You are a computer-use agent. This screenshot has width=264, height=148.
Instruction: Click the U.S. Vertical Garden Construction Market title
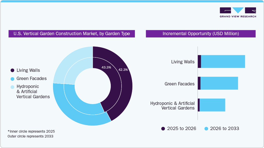coord(72,34)
